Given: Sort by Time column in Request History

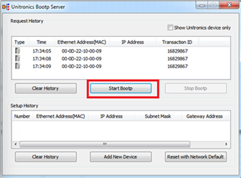Looking at the screenshot, I should coord(41,42).
